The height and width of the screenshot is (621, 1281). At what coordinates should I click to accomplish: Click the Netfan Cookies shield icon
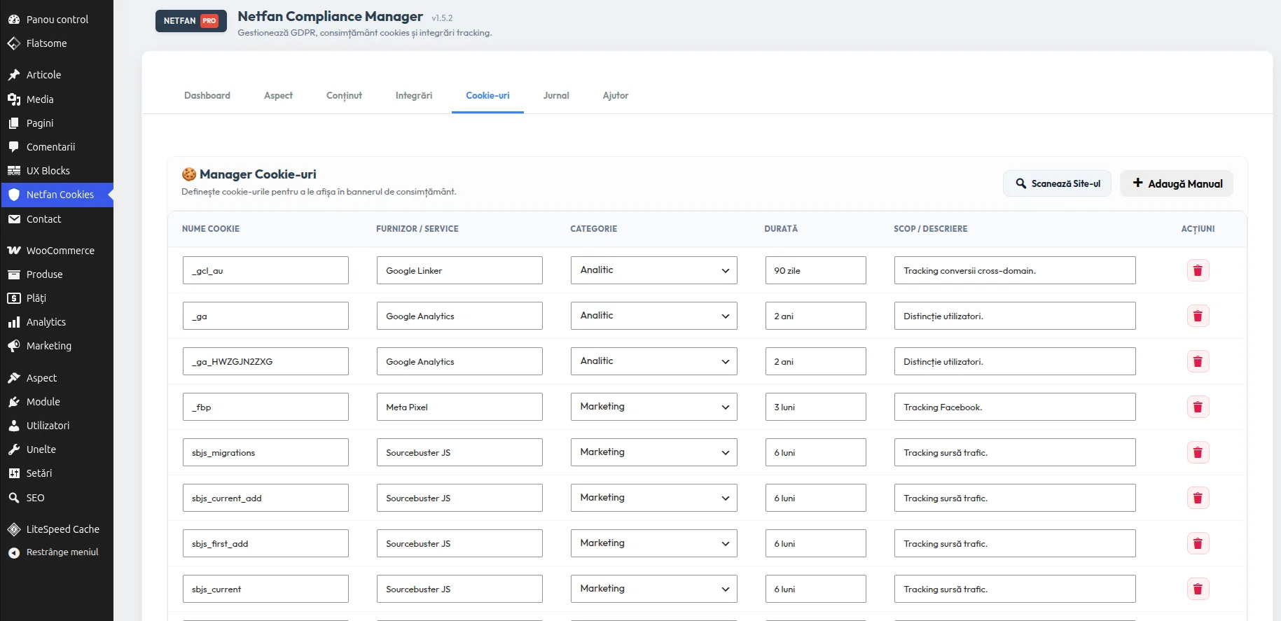tap(14, 195)
